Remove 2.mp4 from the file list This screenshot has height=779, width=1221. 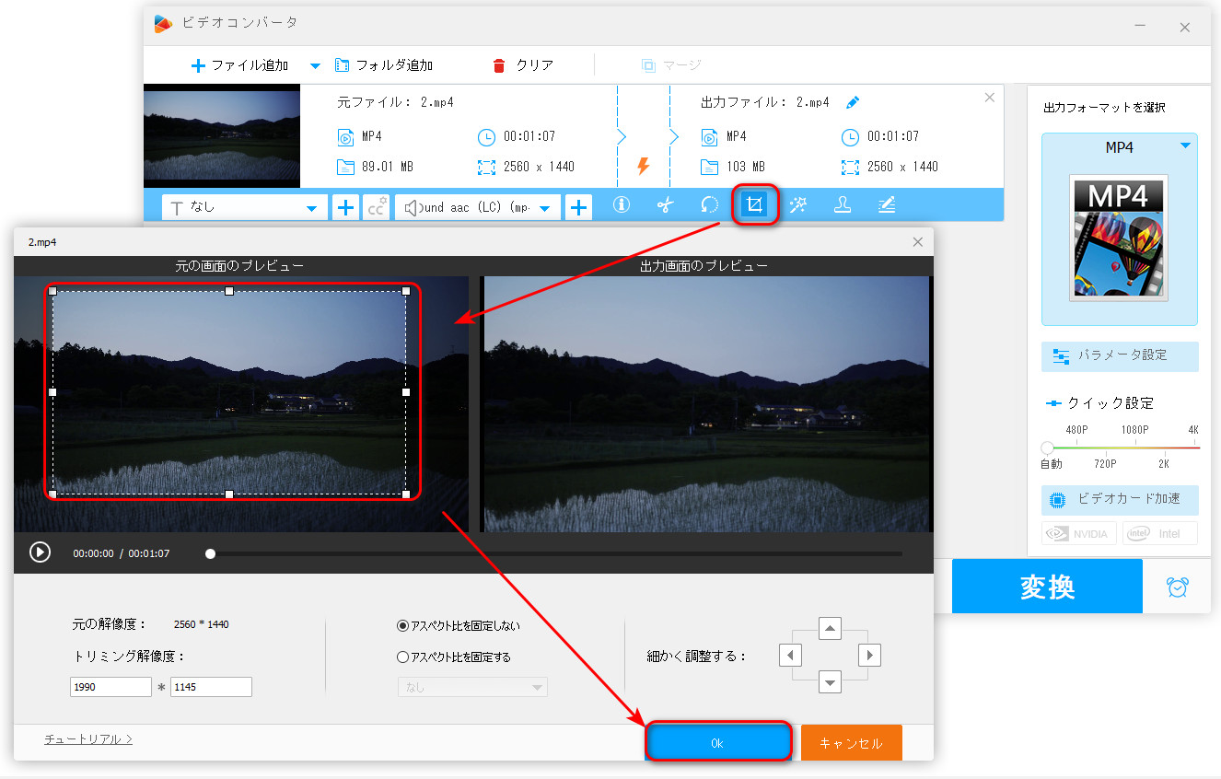click(x=990, y=98)
